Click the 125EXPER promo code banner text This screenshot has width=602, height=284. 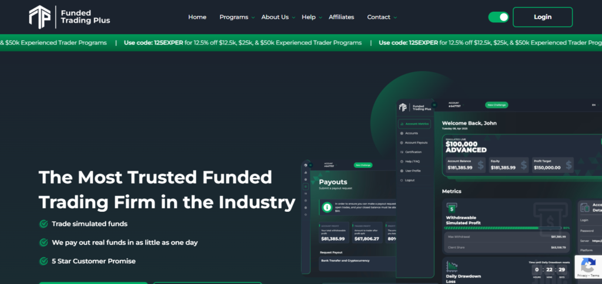(x=243, y=43)
